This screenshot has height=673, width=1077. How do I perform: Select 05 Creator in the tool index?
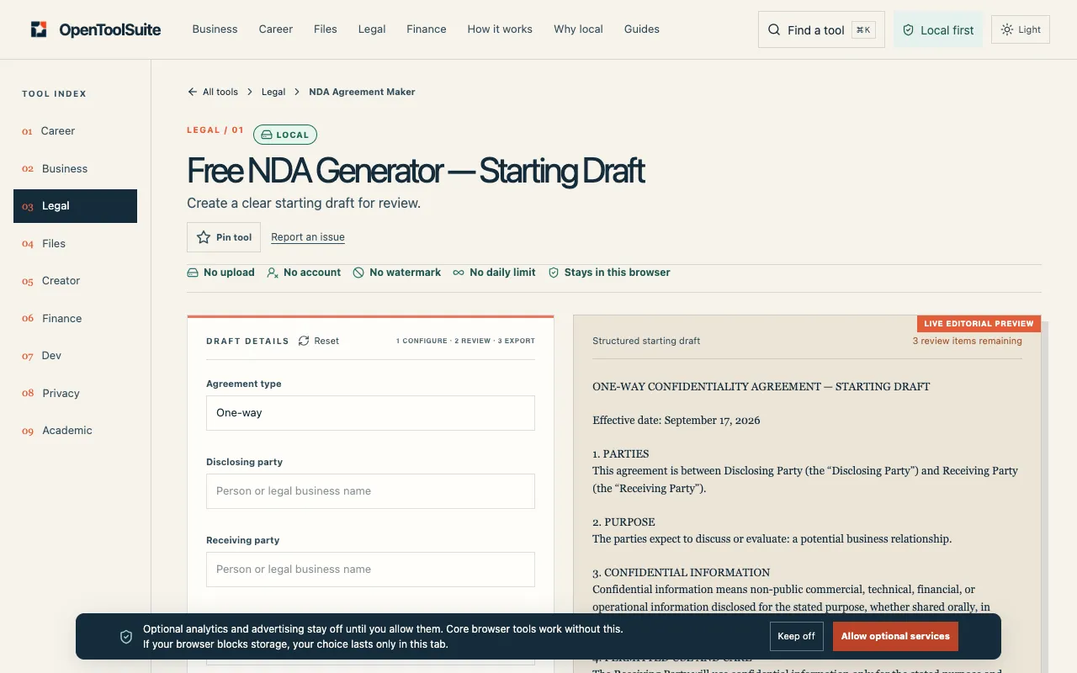coord(75,281)
